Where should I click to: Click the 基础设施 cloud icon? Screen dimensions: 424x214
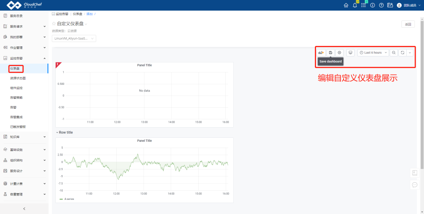click(x=5, y=150)
